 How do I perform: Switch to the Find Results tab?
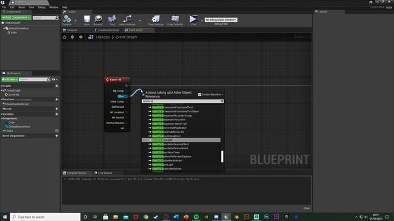pos(105,173)
